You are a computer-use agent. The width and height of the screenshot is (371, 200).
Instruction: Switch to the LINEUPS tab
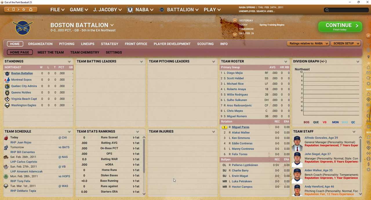point(88,44)
